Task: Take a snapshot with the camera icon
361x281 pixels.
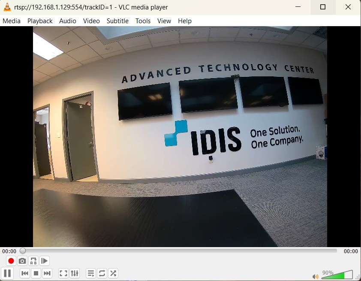Action: click(22, 261)
